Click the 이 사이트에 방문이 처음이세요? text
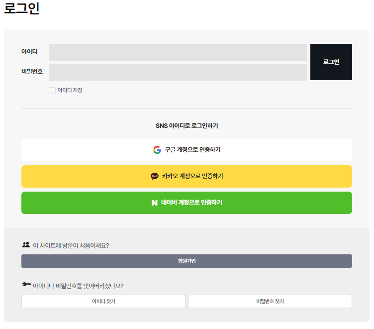 tap(71, 246)
